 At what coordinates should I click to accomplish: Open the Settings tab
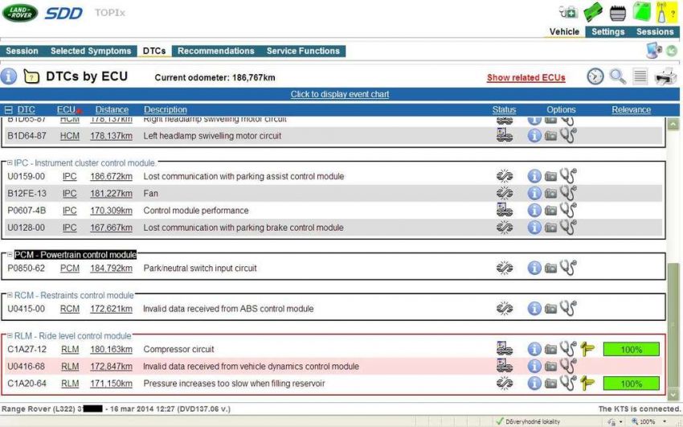[607, 32]
